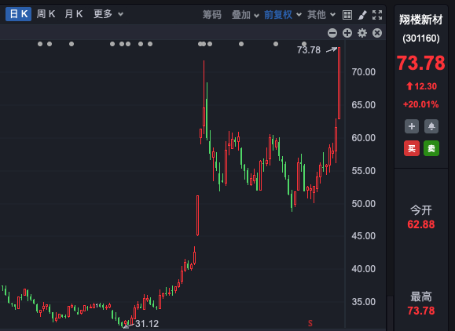The image size is (455, 331).
Task: Click the red S marker on chart
Action: tap(310, 323)
